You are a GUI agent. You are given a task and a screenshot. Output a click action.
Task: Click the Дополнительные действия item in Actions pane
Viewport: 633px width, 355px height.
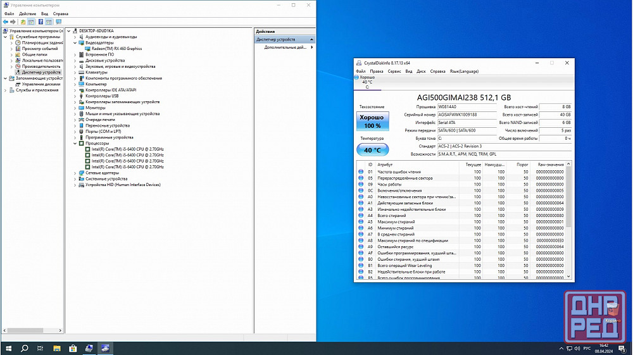(x=285, y=47)
